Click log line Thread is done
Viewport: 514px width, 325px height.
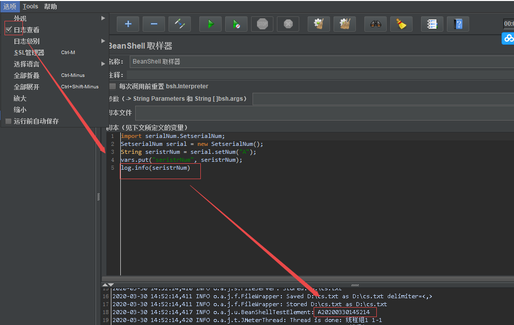(247, 320)
